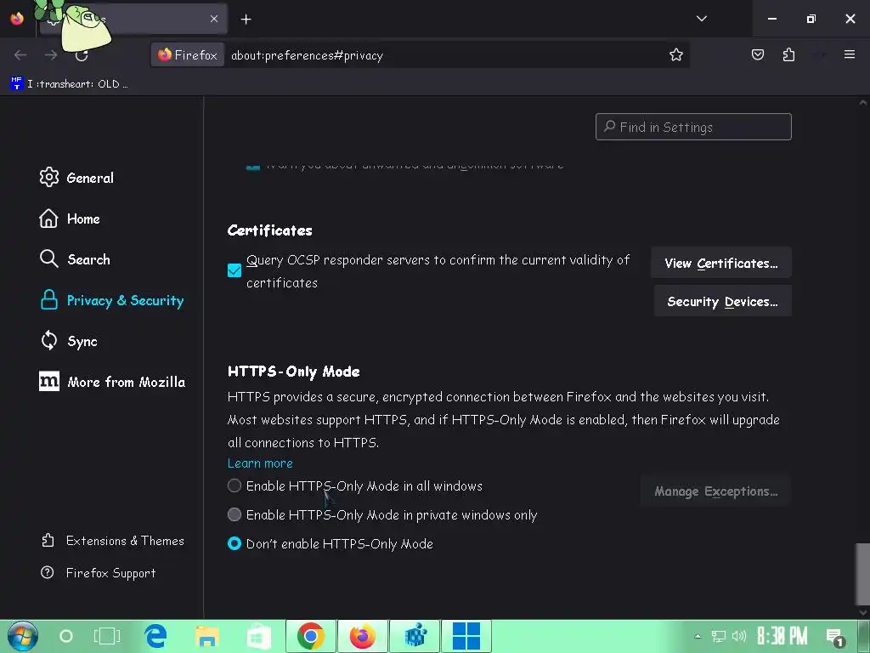This screenshot has height=653, width=870.
Task: Uncheck Query OCSP responder servers checkbox
Action: (x=234, y=270)
